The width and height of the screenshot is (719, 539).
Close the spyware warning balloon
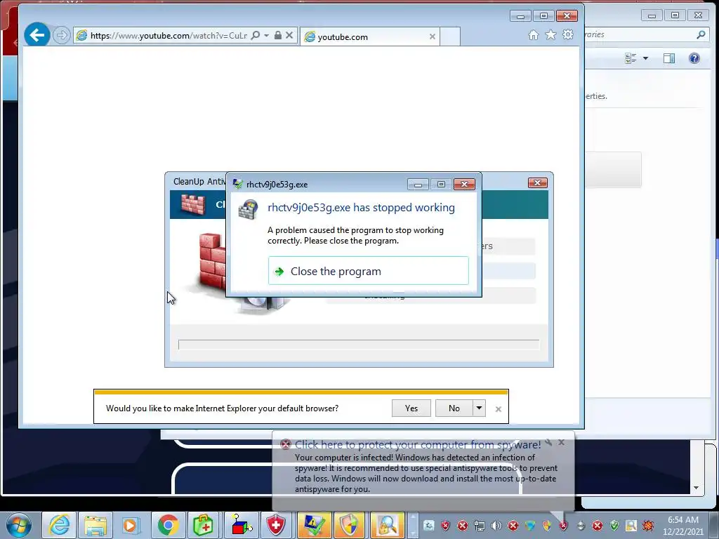tap(561, 442)
